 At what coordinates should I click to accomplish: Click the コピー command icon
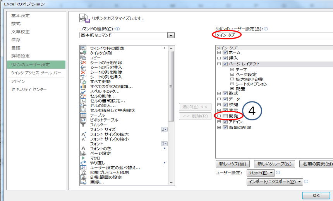[83, 57]
